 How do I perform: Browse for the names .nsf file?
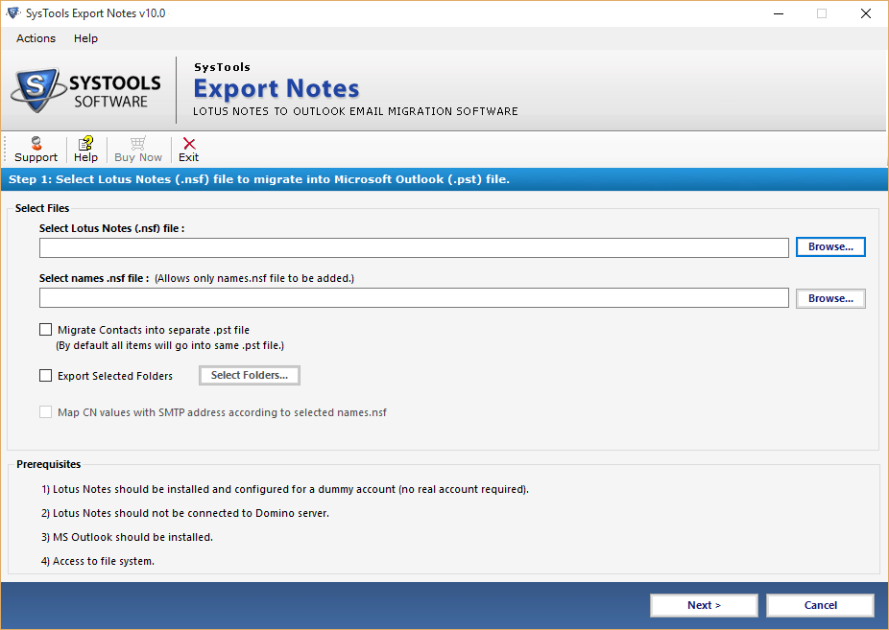830,299
